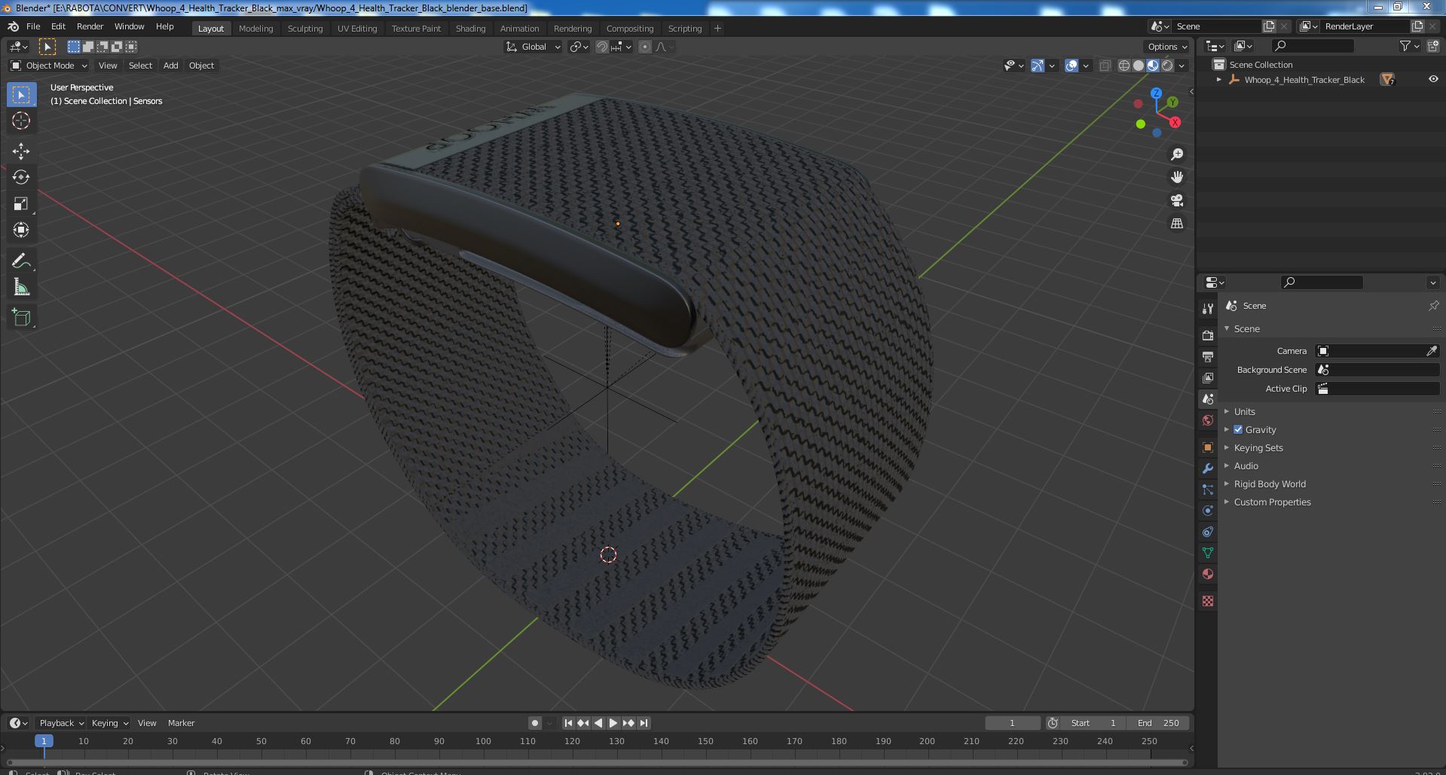Switch to the UV Editing workspace tab
The height and width of the screenshot is (775, 1446).
[357, 29]
